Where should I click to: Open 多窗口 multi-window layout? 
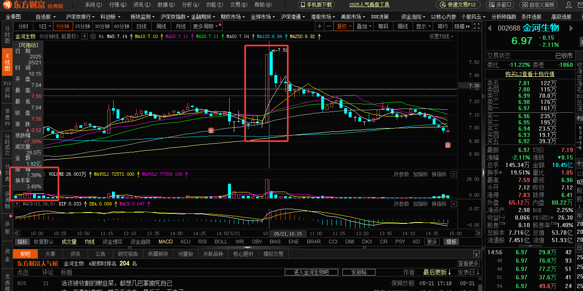pos(500,5)
